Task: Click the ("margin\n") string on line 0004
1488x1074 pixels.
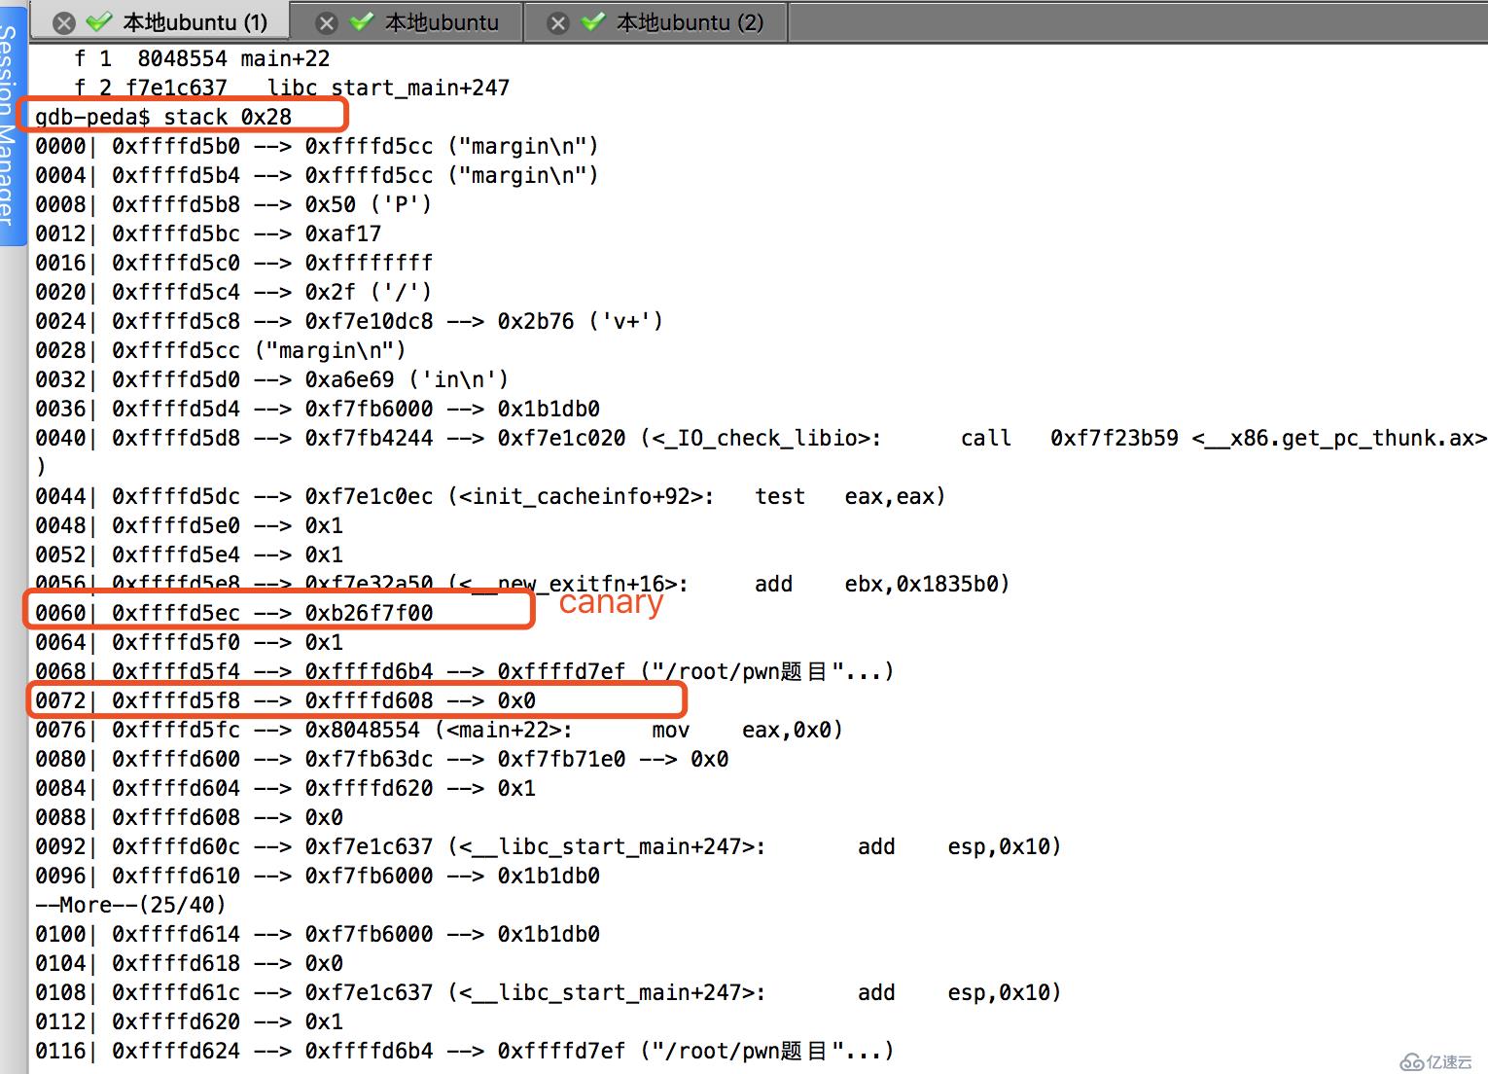Action: click(x=523, y=175)
